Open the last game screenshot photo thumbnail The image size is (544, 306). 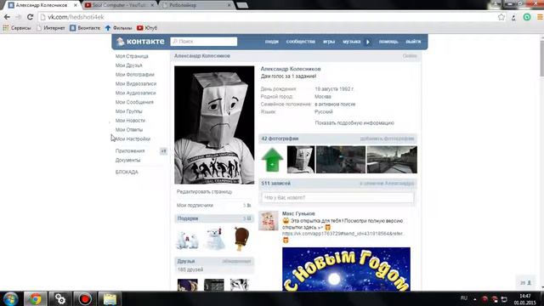(392, 160)
